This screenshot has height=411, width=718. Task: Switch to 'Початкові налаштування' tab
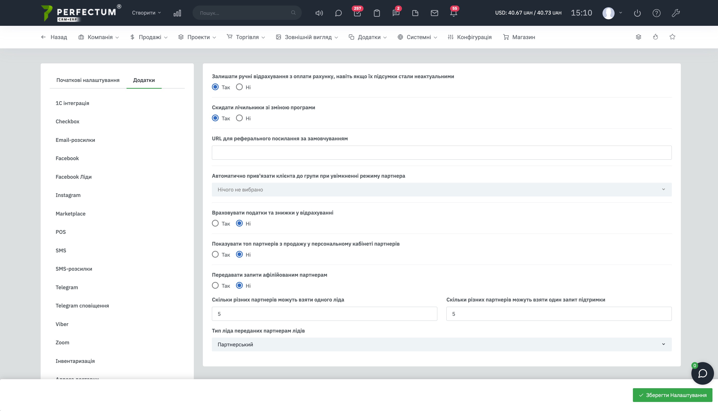pos(88,80)
